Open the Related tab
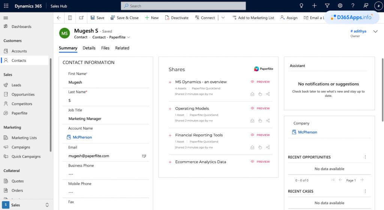Image resolution: width=384 pixels, height=210 pixels. coord(122,48)
